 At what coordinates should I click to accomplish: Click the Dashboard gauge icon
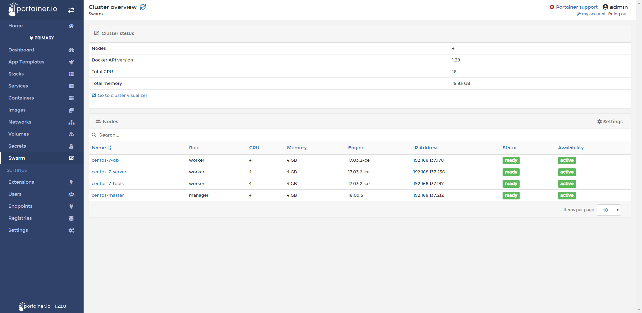[x=71, y=50]
